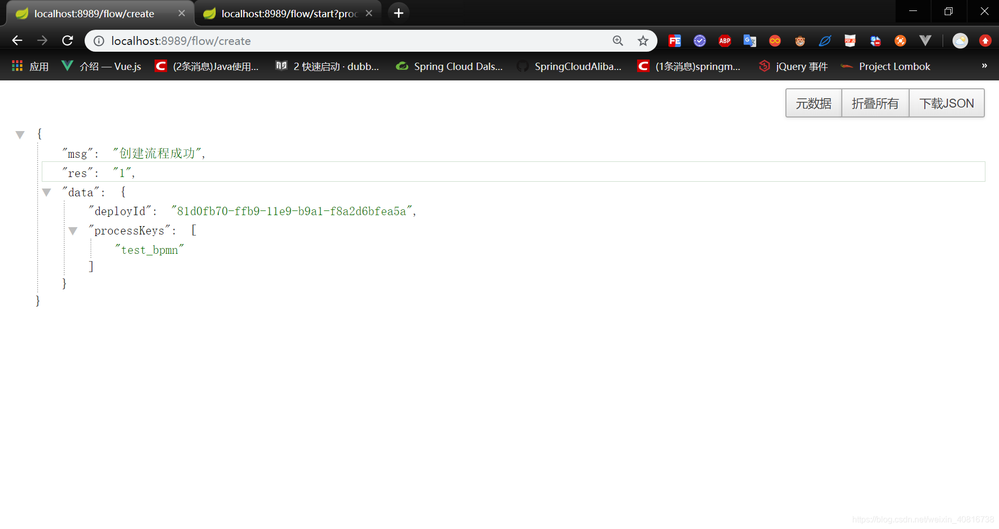The image size is (999, 529).
Task: Open the Vue devtools extension
Action: 925,41
